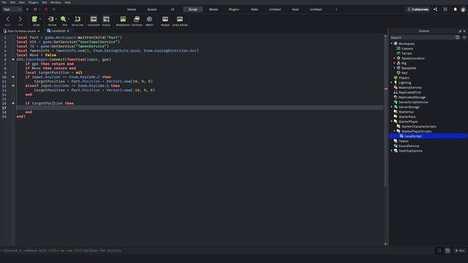
Task: Click the Script icon in ribbon
Action: pyautogui.click(x=34, y=20)
